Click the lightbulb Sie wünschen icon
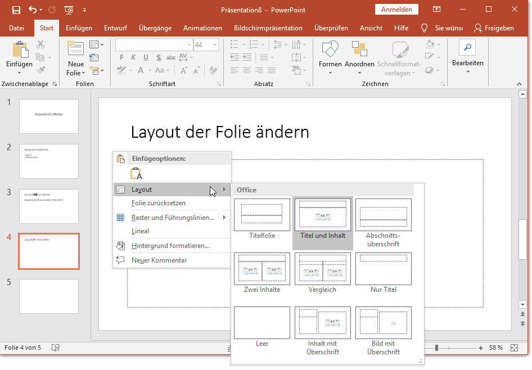Viewport: 532px width, 370px height. click(424, 28)
